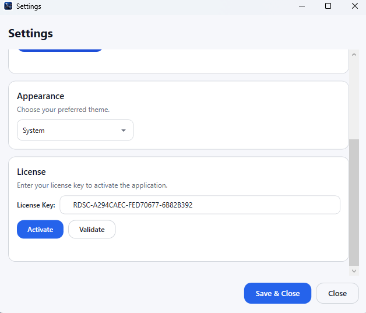Screen dimensions: 366x313
Task: Click Save & Close button
Action: tap(277, 293)
